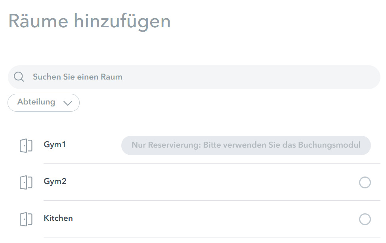Click the Gym2 room name

pyautogui.click(x=55, y=182)
